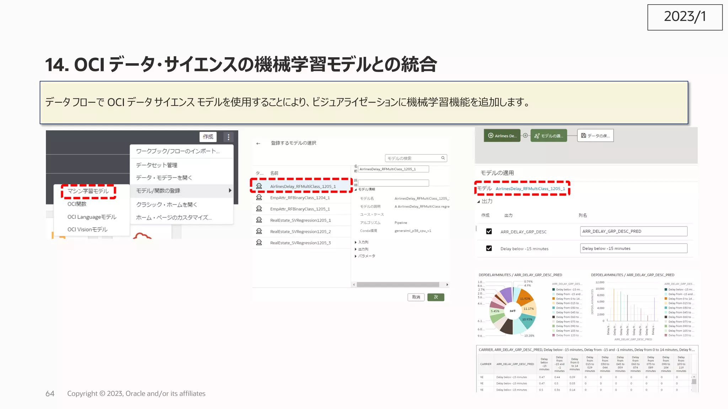Click the 11.92% orange pie slice
The width and height of the screenshot is (728, 409).
click(x=525, y=298)
